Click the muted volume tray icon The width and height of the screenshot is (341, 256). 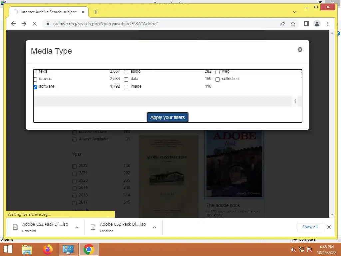pyautogui.click(x=293, y=250)
